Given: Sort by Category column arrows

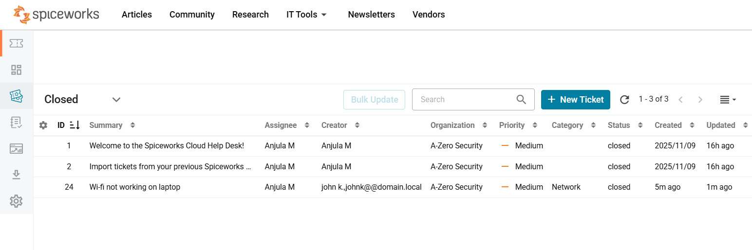Looking at the screenshot, I should [593, 125].
